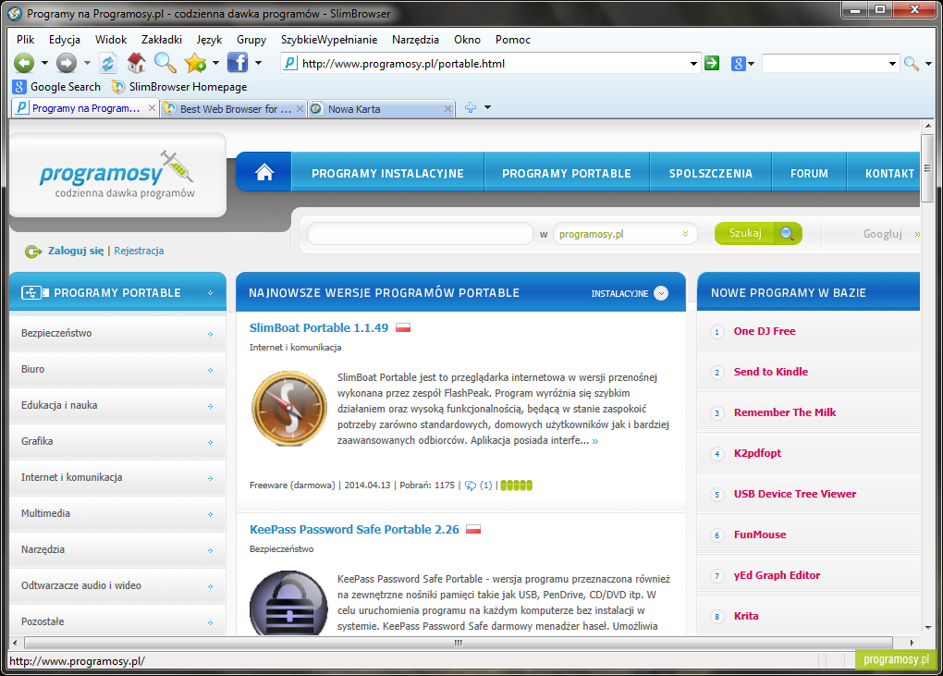
Task: Open the Narzędzia menu in the menu bar
Action: point(415,40)
